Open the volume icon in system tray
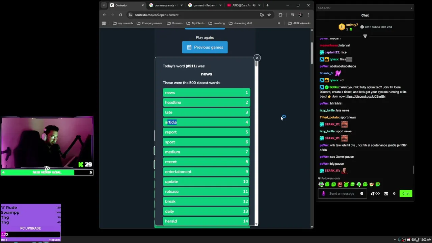The height and width of the screenshot is (243, 432). tap(412, 240)
